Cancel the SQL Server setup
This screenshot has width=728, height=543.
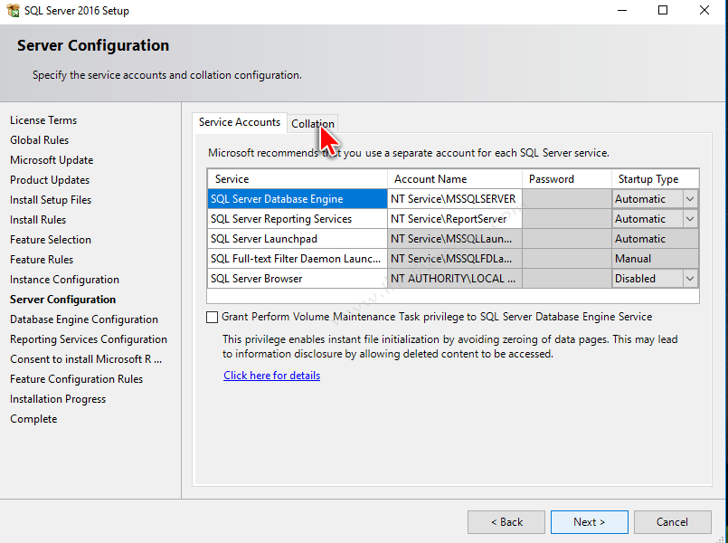(672, 522)
